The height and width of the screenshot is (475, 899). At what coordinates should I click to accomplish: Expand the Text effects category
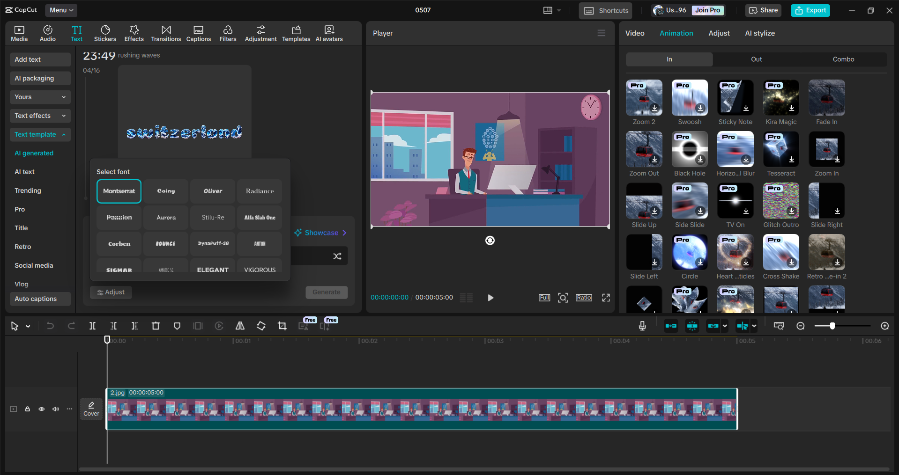[40, 116]
